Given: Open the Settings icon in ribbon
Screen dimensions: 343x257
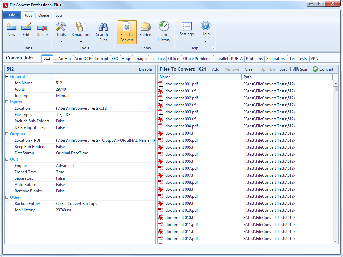Looking at the screenshot, I should (x=187, y=27).
